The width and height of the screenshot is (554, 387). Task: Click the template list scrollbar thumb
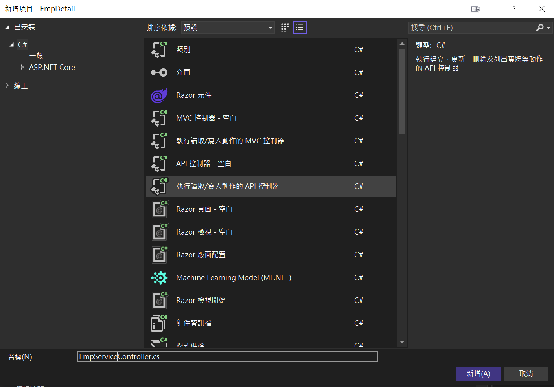402,91
